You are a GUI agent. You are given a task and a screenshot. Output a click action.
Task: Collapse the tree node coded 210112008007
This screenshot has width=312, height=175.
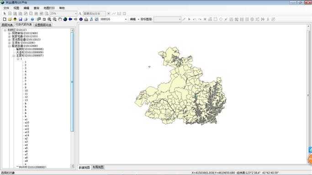[14, 56]
